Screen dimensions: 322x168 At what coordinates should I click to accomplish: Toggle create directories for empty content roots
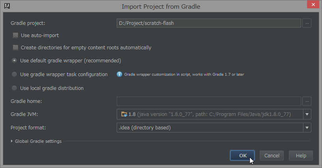coord(16,48)
